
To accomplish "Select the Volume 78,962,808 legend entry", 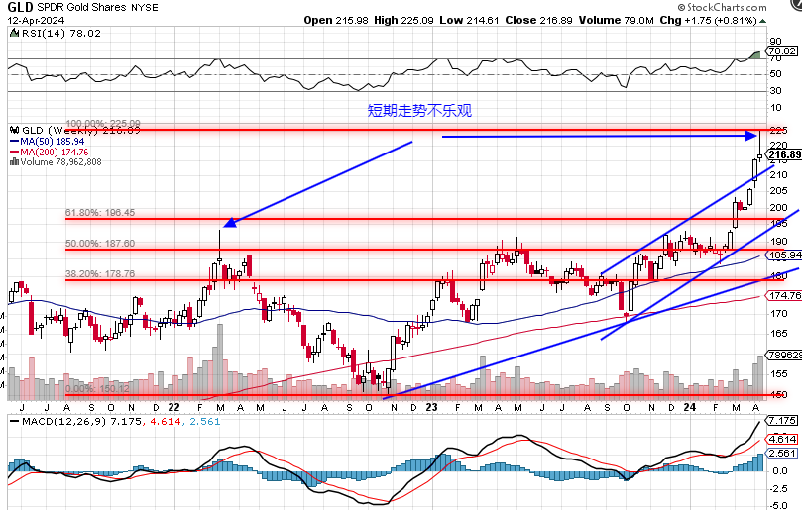I will pyautogui.click(x=60, y=162).
